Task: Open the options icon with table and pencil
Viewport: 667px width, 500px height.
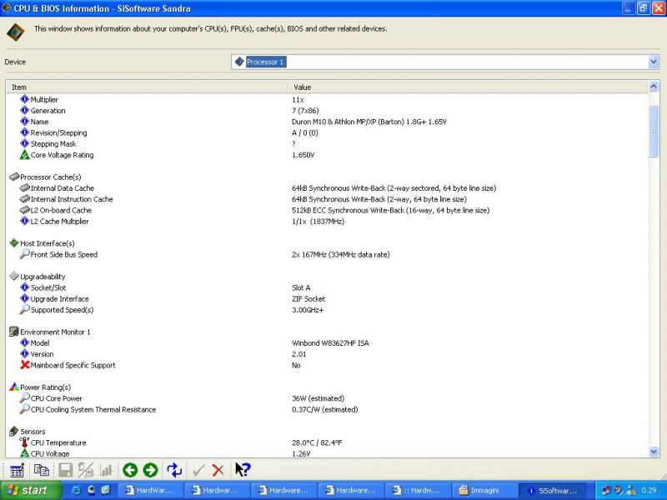Action: (17, 470)
